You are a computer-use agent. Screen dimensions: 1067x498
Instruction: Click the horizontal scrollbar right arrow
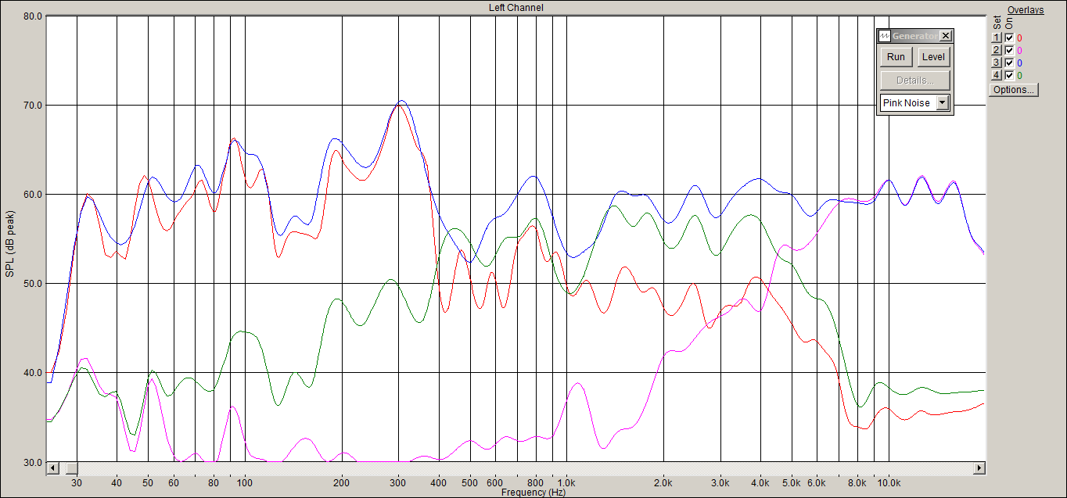(979, 468)
